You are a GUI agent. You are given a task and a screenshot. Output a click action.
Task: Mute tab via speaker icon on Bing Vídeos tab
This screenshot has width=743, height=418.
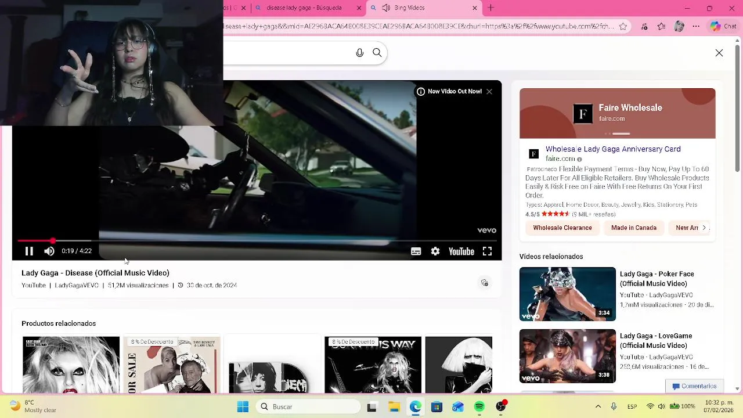[386, 8]
